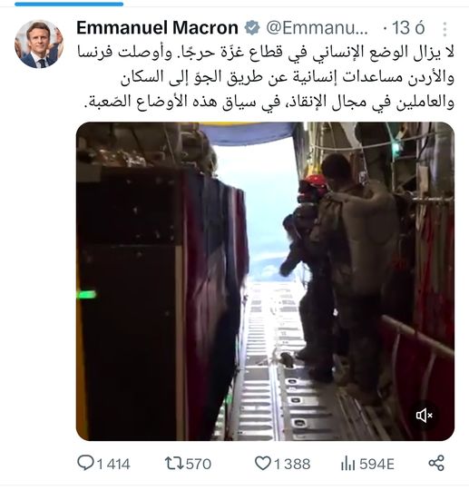This screenshot has height=490, width=469.
Task: Click the blue progress bar at top
Action: (69, 4)
